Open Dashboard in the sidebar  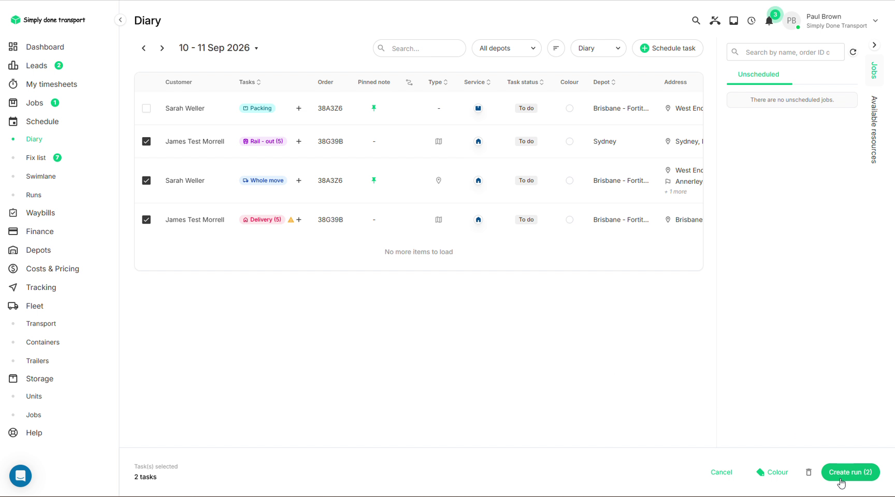point(45,47)
